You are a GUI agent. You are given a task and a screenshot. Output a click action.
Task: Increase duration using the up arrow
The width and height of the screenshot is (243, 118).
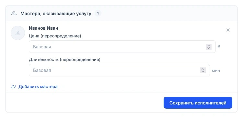point(203,69)
